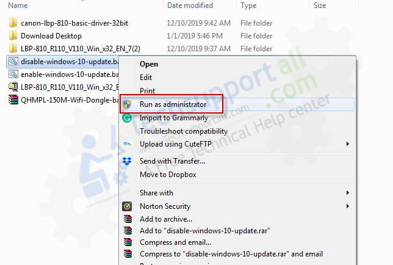Sort files by the Name column header
Image resolution: width=393 pixels, height=265 pixels.
(x=18, y=5)
